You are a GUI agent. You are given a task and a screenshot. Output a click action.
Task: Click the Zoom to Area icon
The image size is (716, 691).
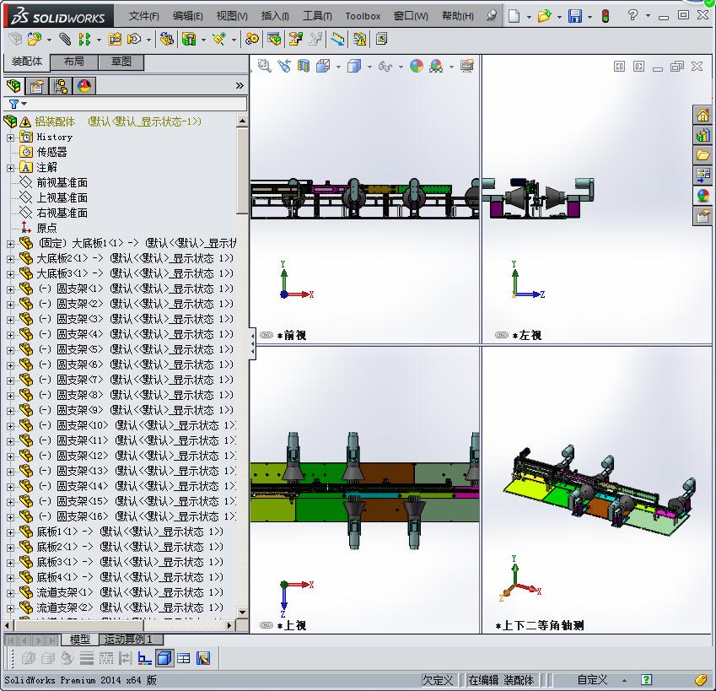[x=265, y=66]
